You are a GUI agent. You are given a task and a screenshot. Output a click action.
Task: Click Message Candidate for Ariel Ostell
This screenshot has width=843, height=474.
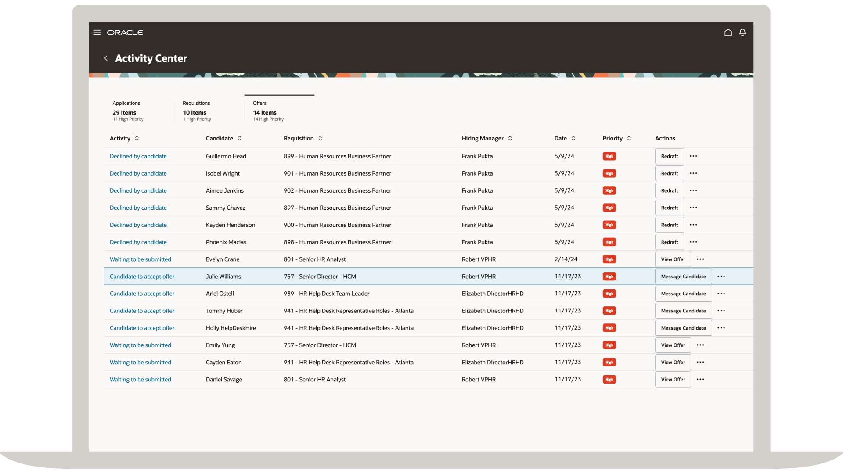683,294
